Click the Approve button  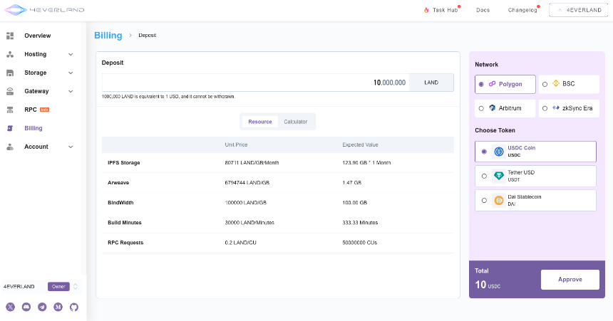570,280
